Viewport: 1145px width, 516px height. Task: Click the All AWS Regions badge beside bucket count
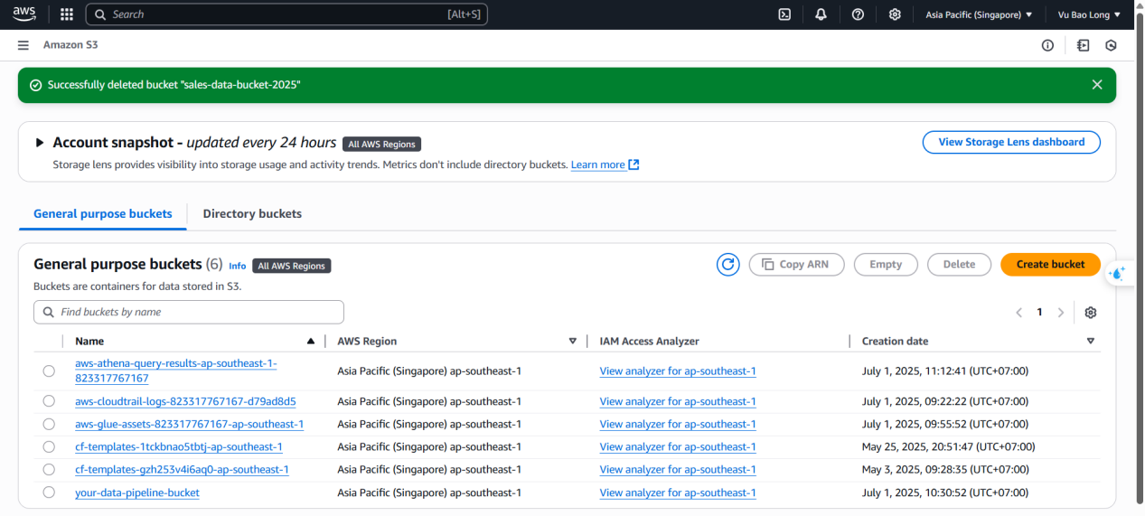tap(292, 266)
